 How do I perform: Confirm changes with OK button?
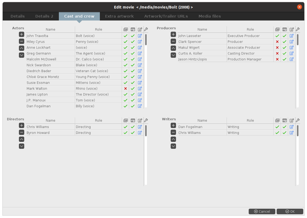pyautogui.click(x=290, y=211)
